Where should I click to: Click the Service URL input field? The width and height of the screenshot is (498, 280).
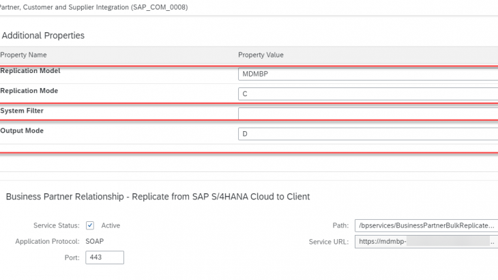[426, 242]
